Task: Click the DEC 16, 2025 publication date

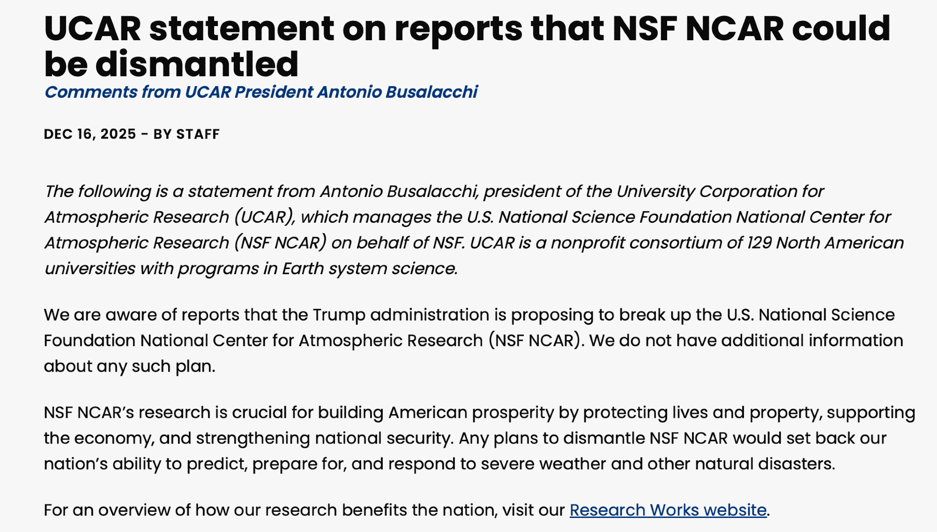Action: [89, 134]
